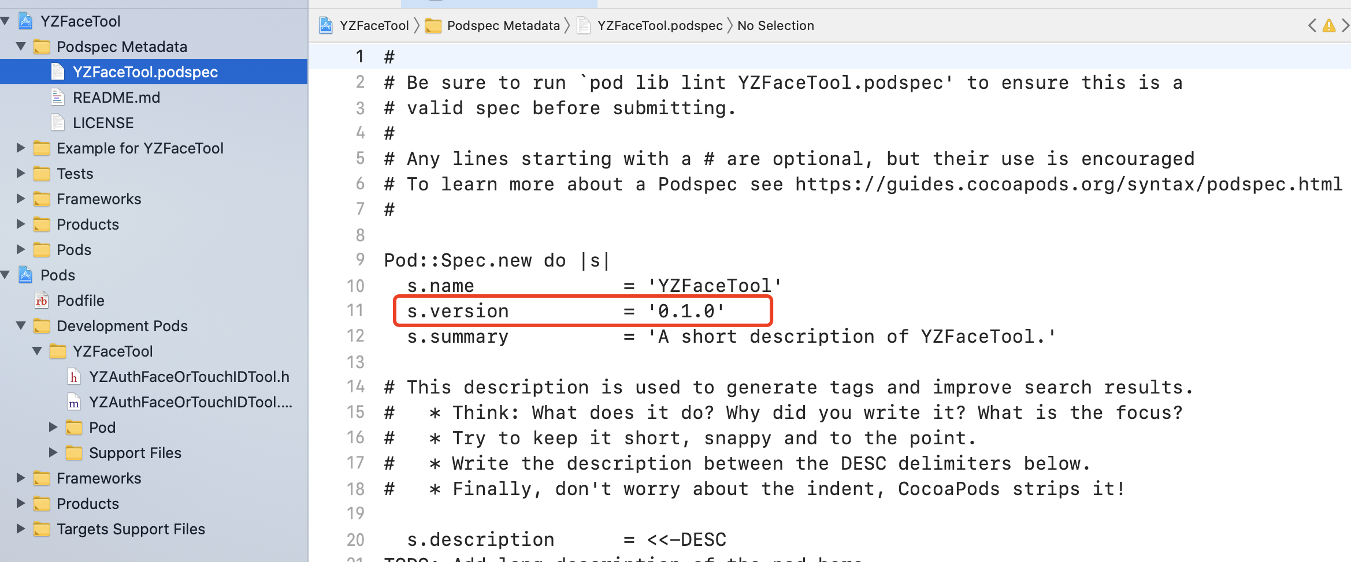Go to next issue with right chevron
The image size is (1351, 562).
point(1346,25)
